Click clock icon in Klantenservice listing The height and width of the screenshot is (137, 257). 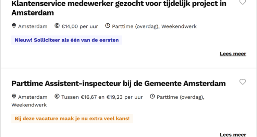tap(108, 26)
